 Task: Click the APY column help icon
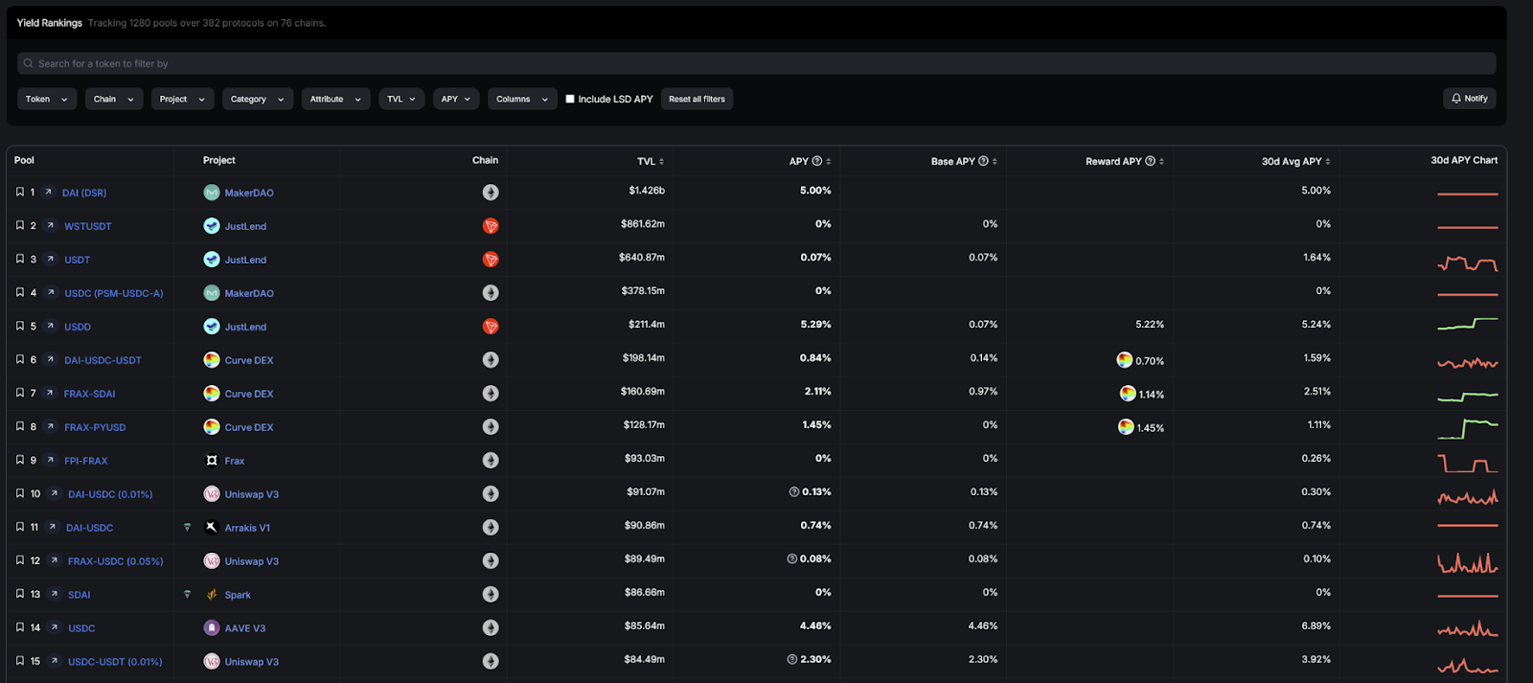coord(817,161)
